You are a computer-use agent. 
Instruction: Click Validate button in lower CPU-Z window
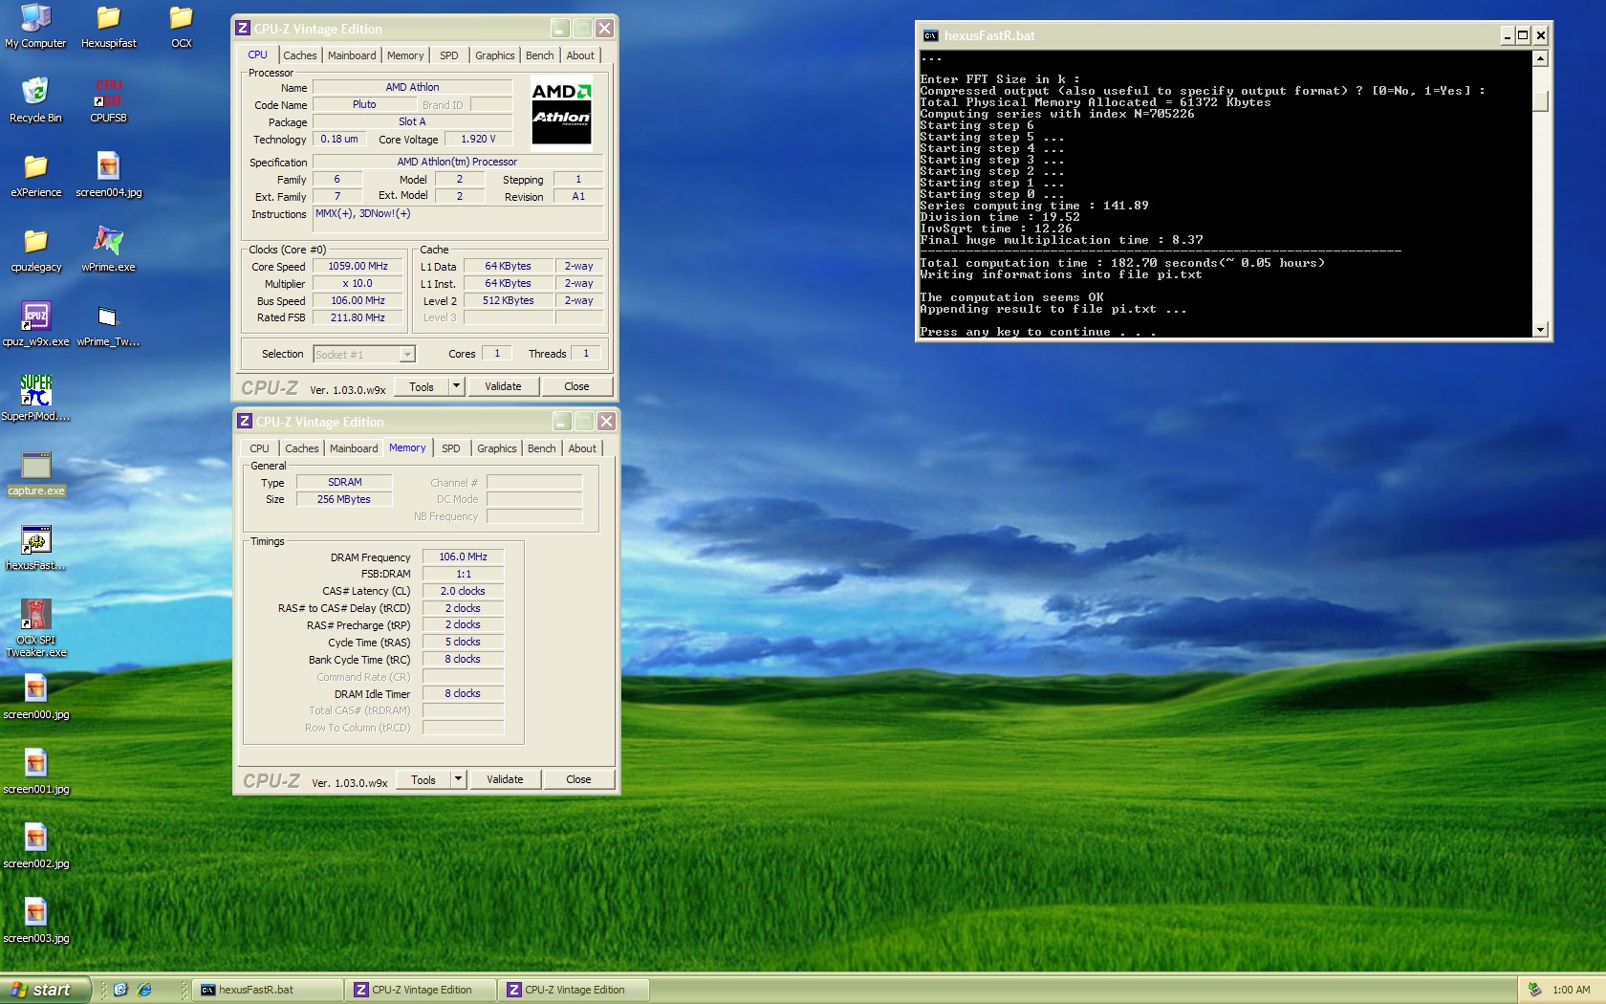click(505, 779)
